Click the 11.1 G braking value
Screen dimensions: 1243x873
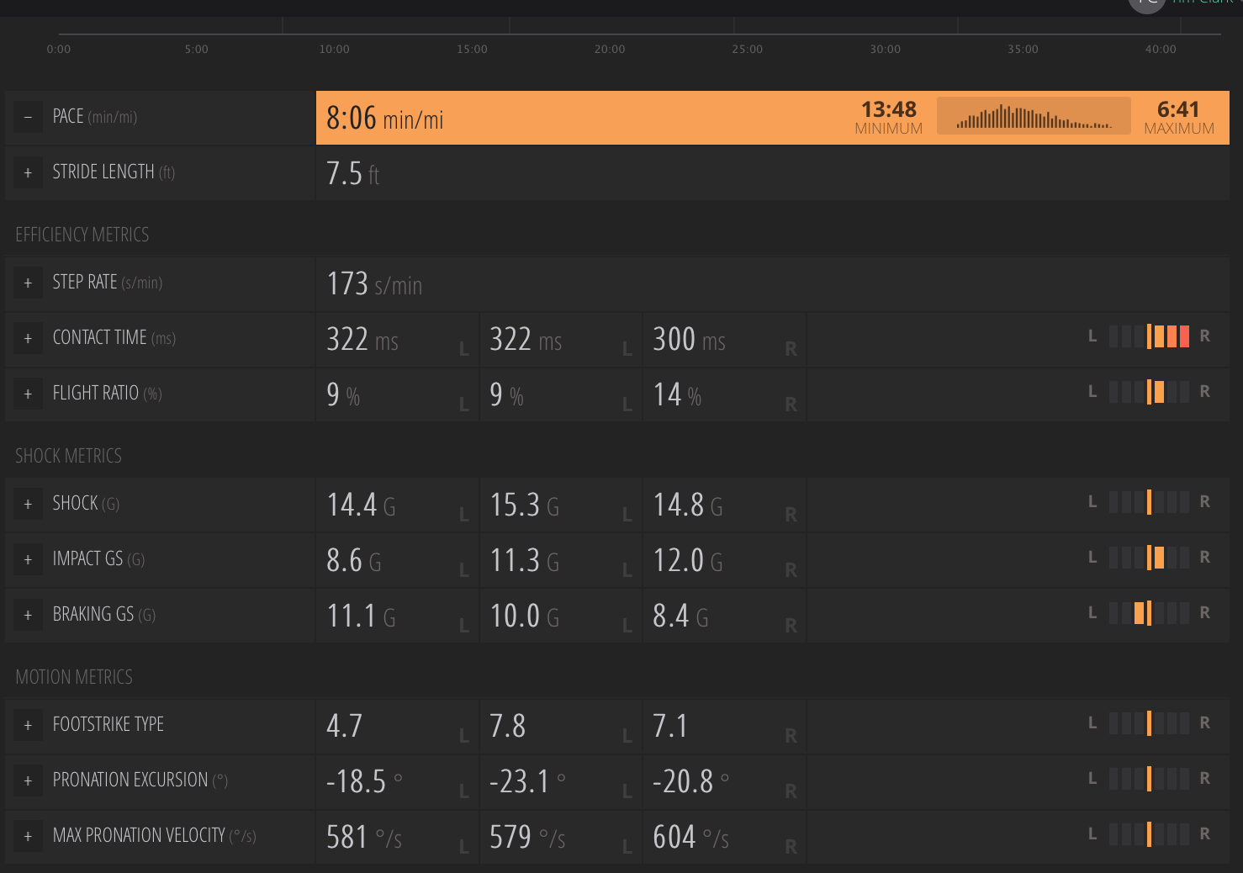pos(362,616)
